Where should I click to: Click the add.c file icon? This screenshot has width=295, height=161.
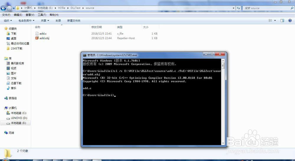(37, 34)
